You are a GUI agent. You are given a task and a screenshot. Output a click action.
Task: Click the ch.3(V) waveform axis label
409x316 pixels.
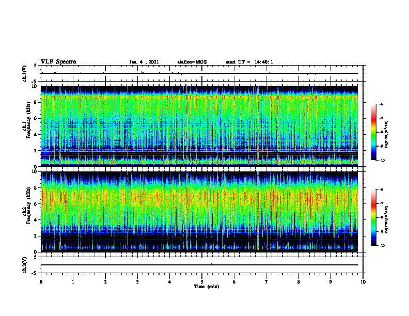point(25,265)
